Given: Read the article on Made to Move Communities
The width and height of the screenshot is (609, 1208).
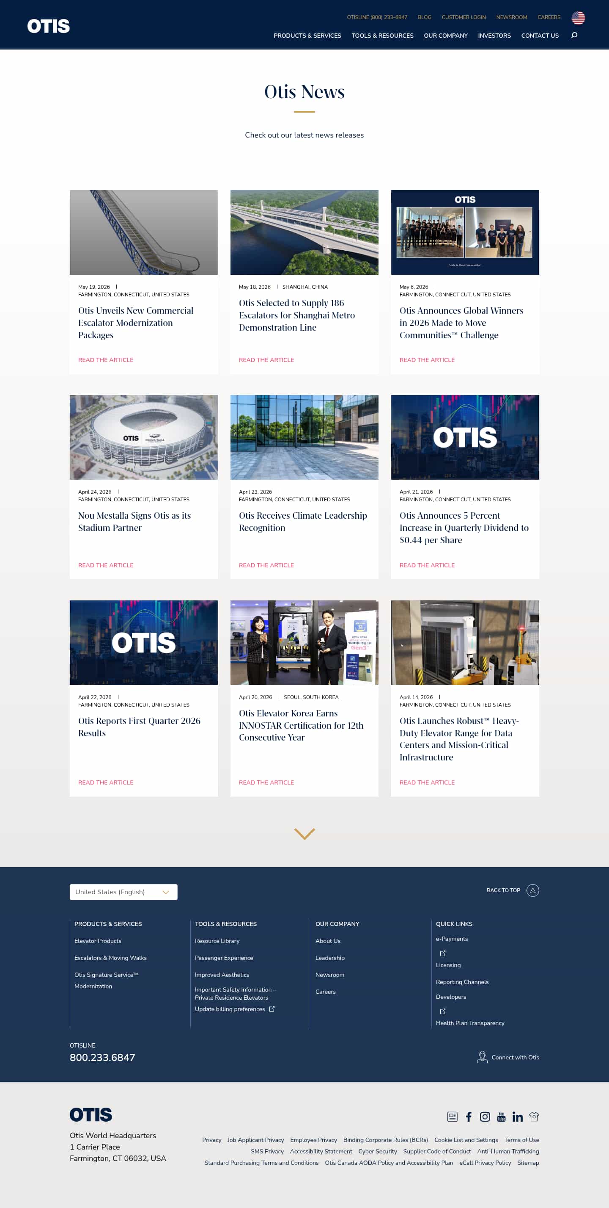Looking at the screenshot, I should (x=427, y=360).
